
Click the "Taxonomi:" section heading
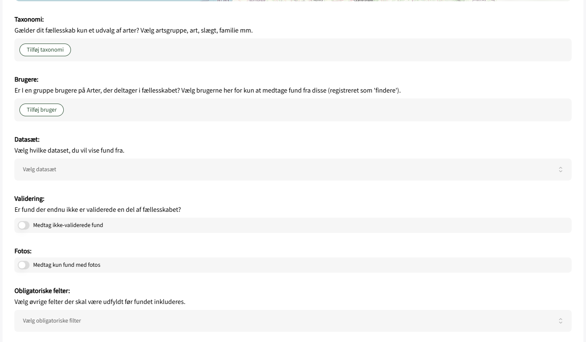[x=29, y=19]
